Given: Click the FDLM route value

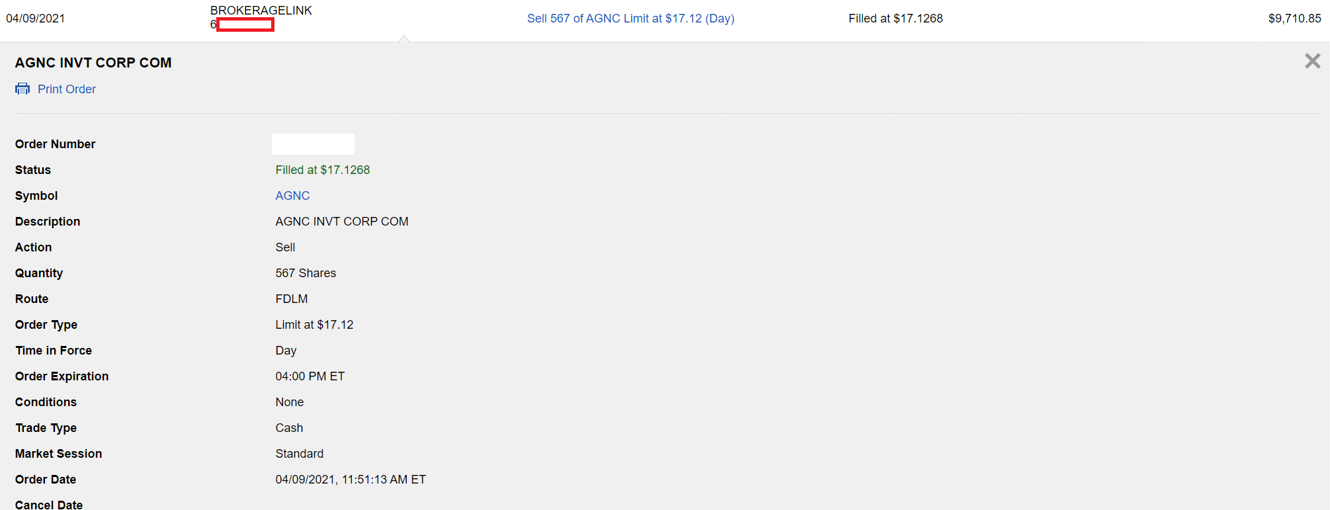Looking at the screenshot, I should point(292,299).
